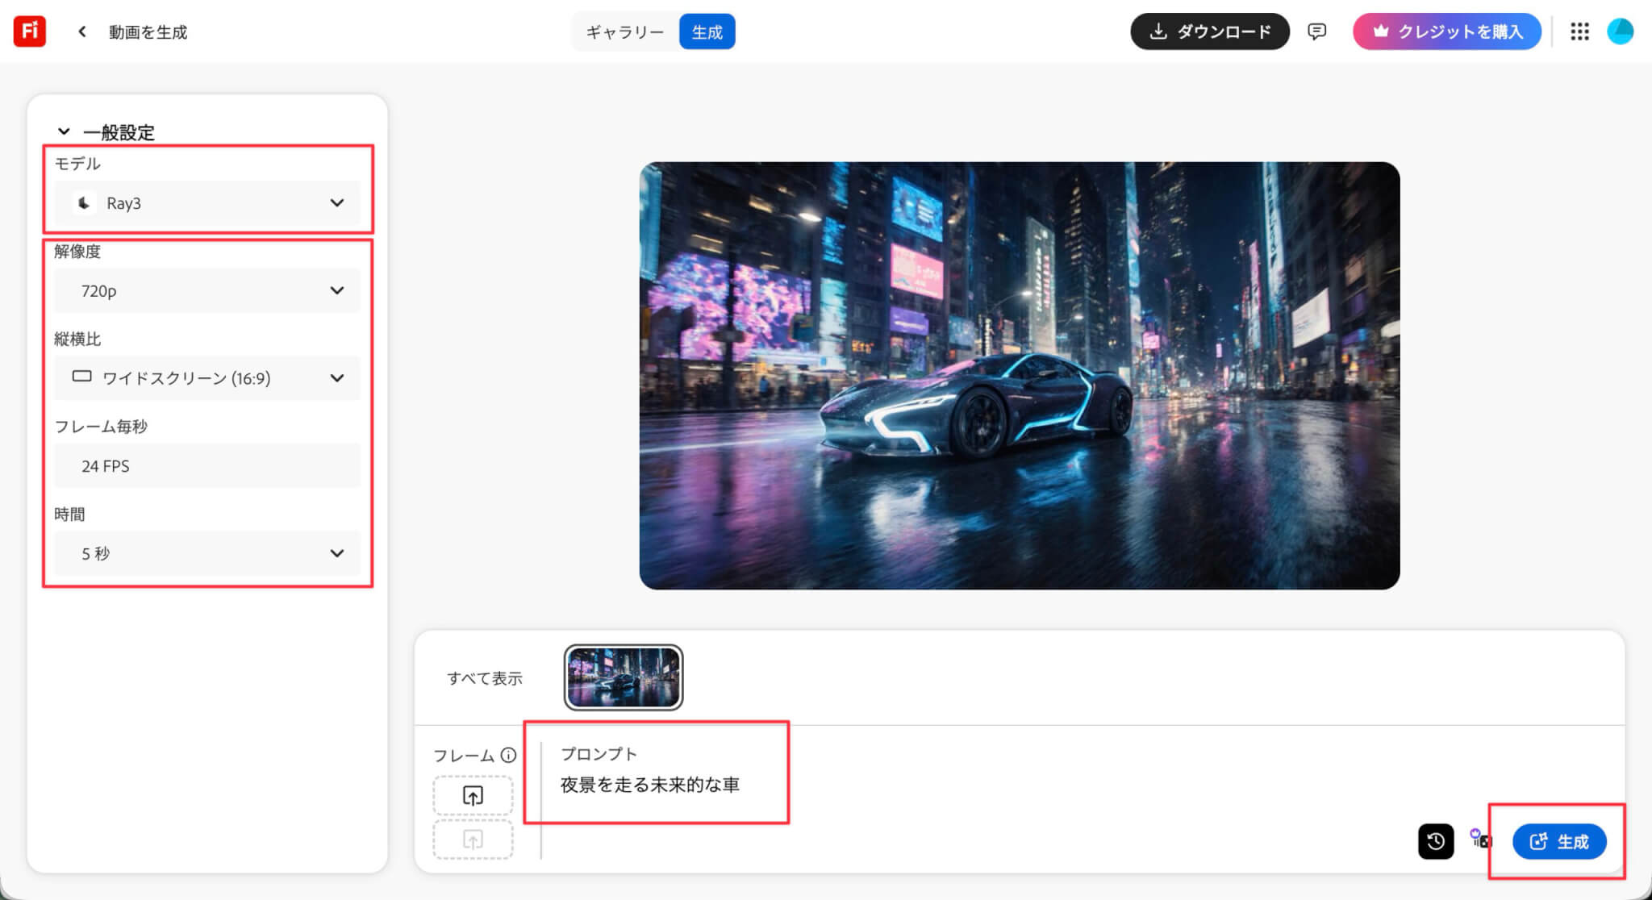Click the Adobe Firefly logo icon
The width and height of the screenshot is (1652, 900).
click(x=30, y=31)
